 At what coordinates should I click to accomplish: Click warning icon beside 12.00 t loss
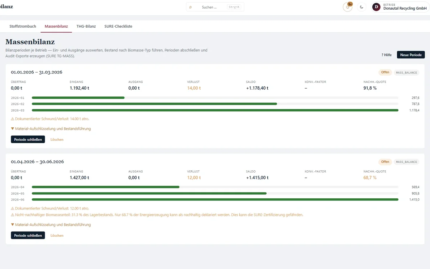pos(13,208)
